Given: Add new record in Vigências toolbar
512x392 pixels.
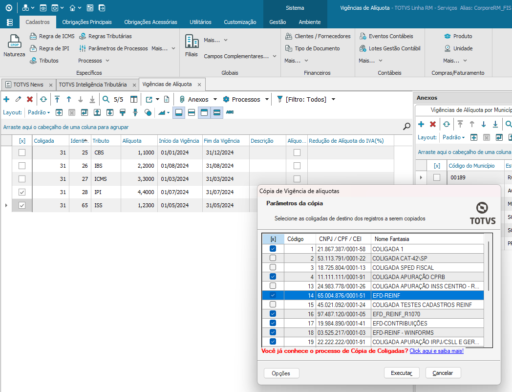Looking at the screenshot, I should (x=6, y=99).
